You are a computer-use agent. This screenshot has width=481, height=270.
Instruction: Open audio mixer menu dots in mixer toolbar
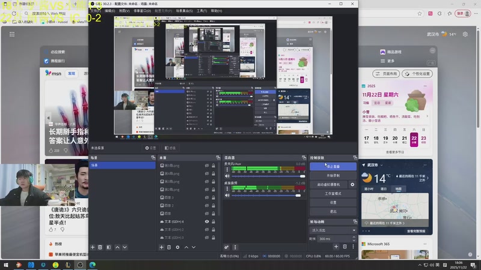(x=235, y=247)
